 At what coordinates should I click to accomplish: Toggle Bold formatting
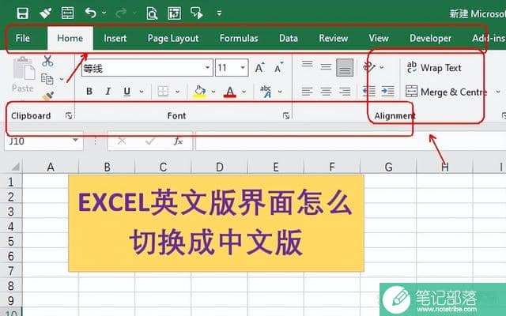(89, 92)
